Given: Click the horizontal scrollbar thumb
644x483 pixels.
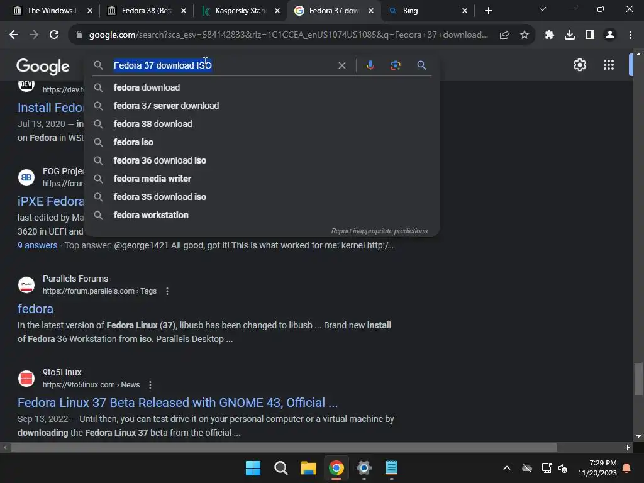Looking at the screenshot, I should (x=284, y=447).
